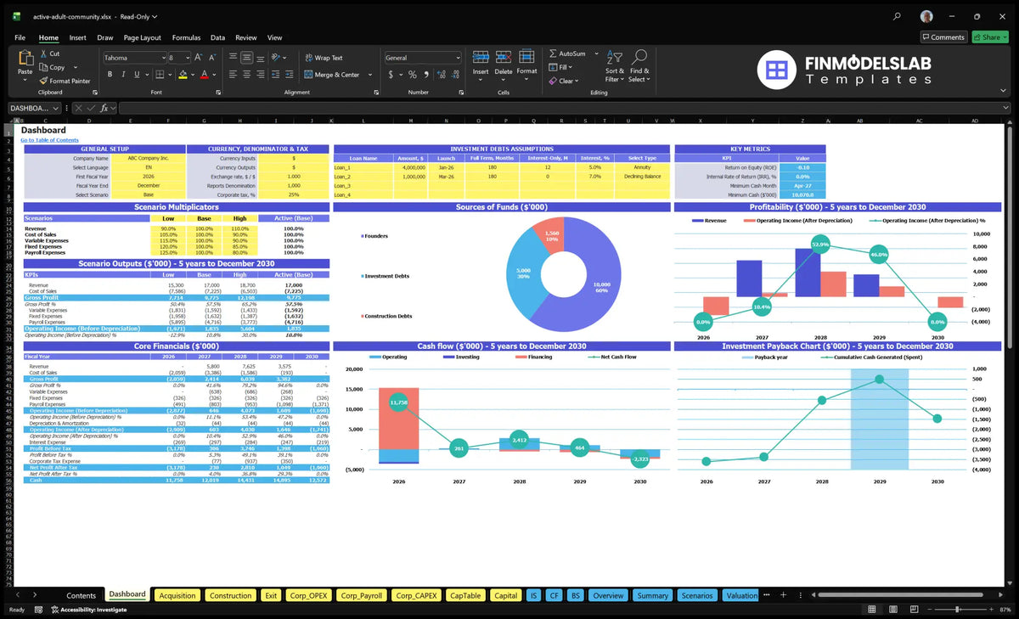
Task: Open the General number format dropdown
Action: pyautogui.click(x=457, y=58)
